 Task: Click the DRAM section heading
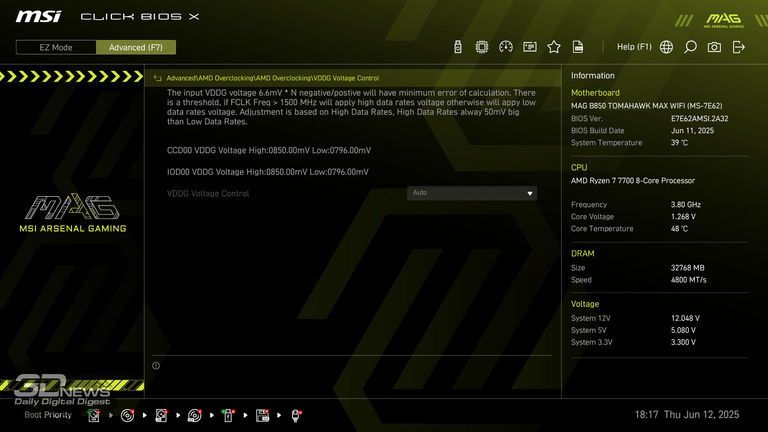pos(582,254)
